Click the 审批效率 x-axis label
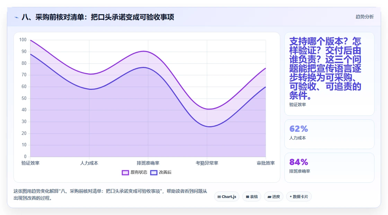Viewport: 388px width, 215px height. [x=265, y=163]
